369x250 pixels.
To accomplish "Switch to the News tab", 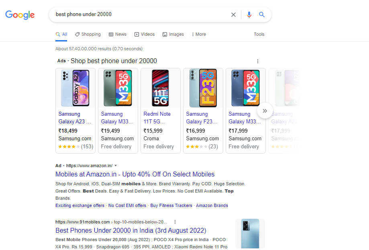I will coord(117,35).
